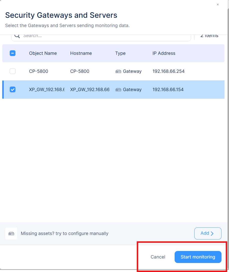The height and width of the screenshot is (272, 229).
Task: Click the Hostname column header
Action: point(81,53)
